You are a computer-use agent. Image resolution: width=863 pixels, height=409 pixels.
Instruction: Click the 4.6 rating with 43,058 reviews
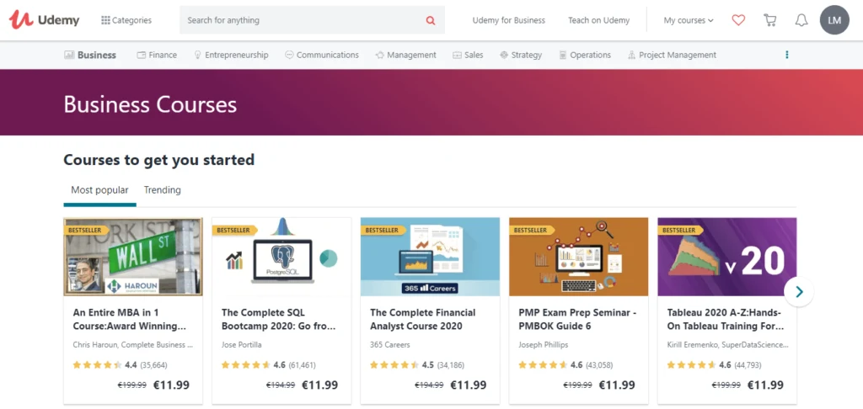coord(566,365)
